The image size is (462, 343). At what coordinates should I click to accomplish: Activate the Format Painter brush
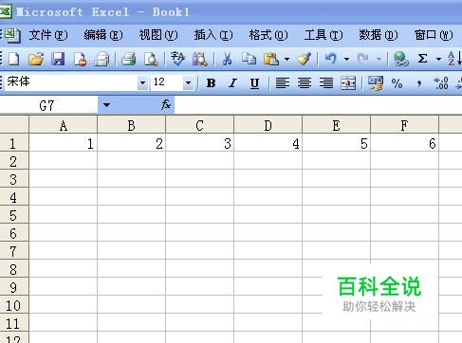click(305, 59)
